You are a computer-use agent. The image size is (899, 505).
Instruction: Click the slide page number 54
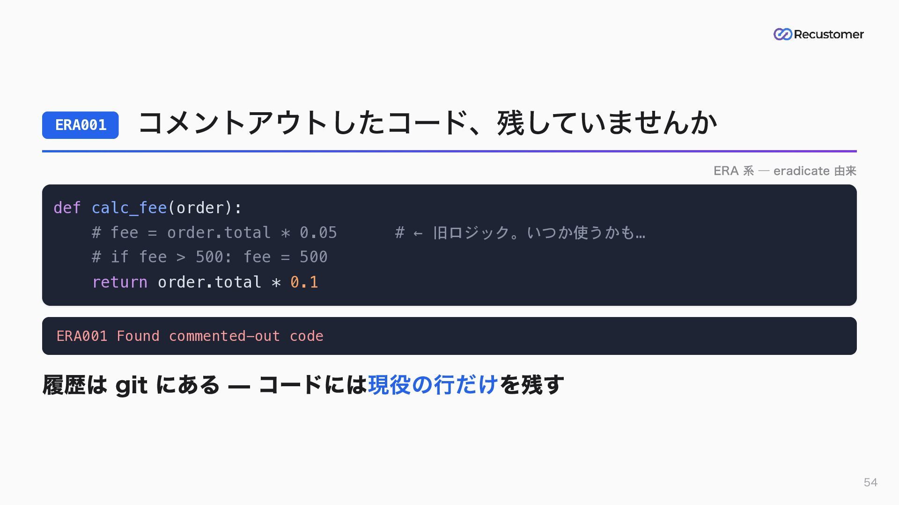[870, 483]
